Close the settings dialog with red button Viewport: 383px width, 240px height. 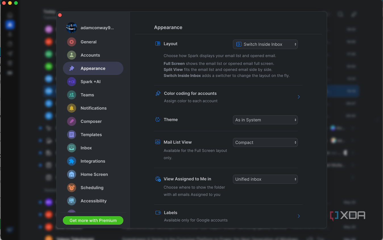(x=60, y=15)
